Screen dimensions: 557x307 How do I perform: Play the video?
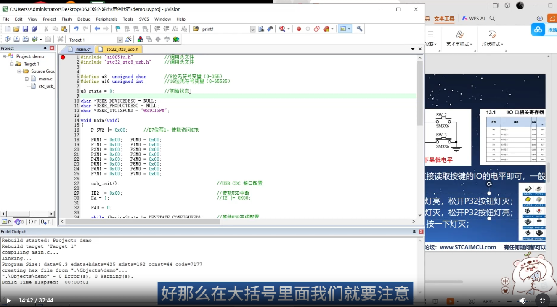[x=8, y=301]
